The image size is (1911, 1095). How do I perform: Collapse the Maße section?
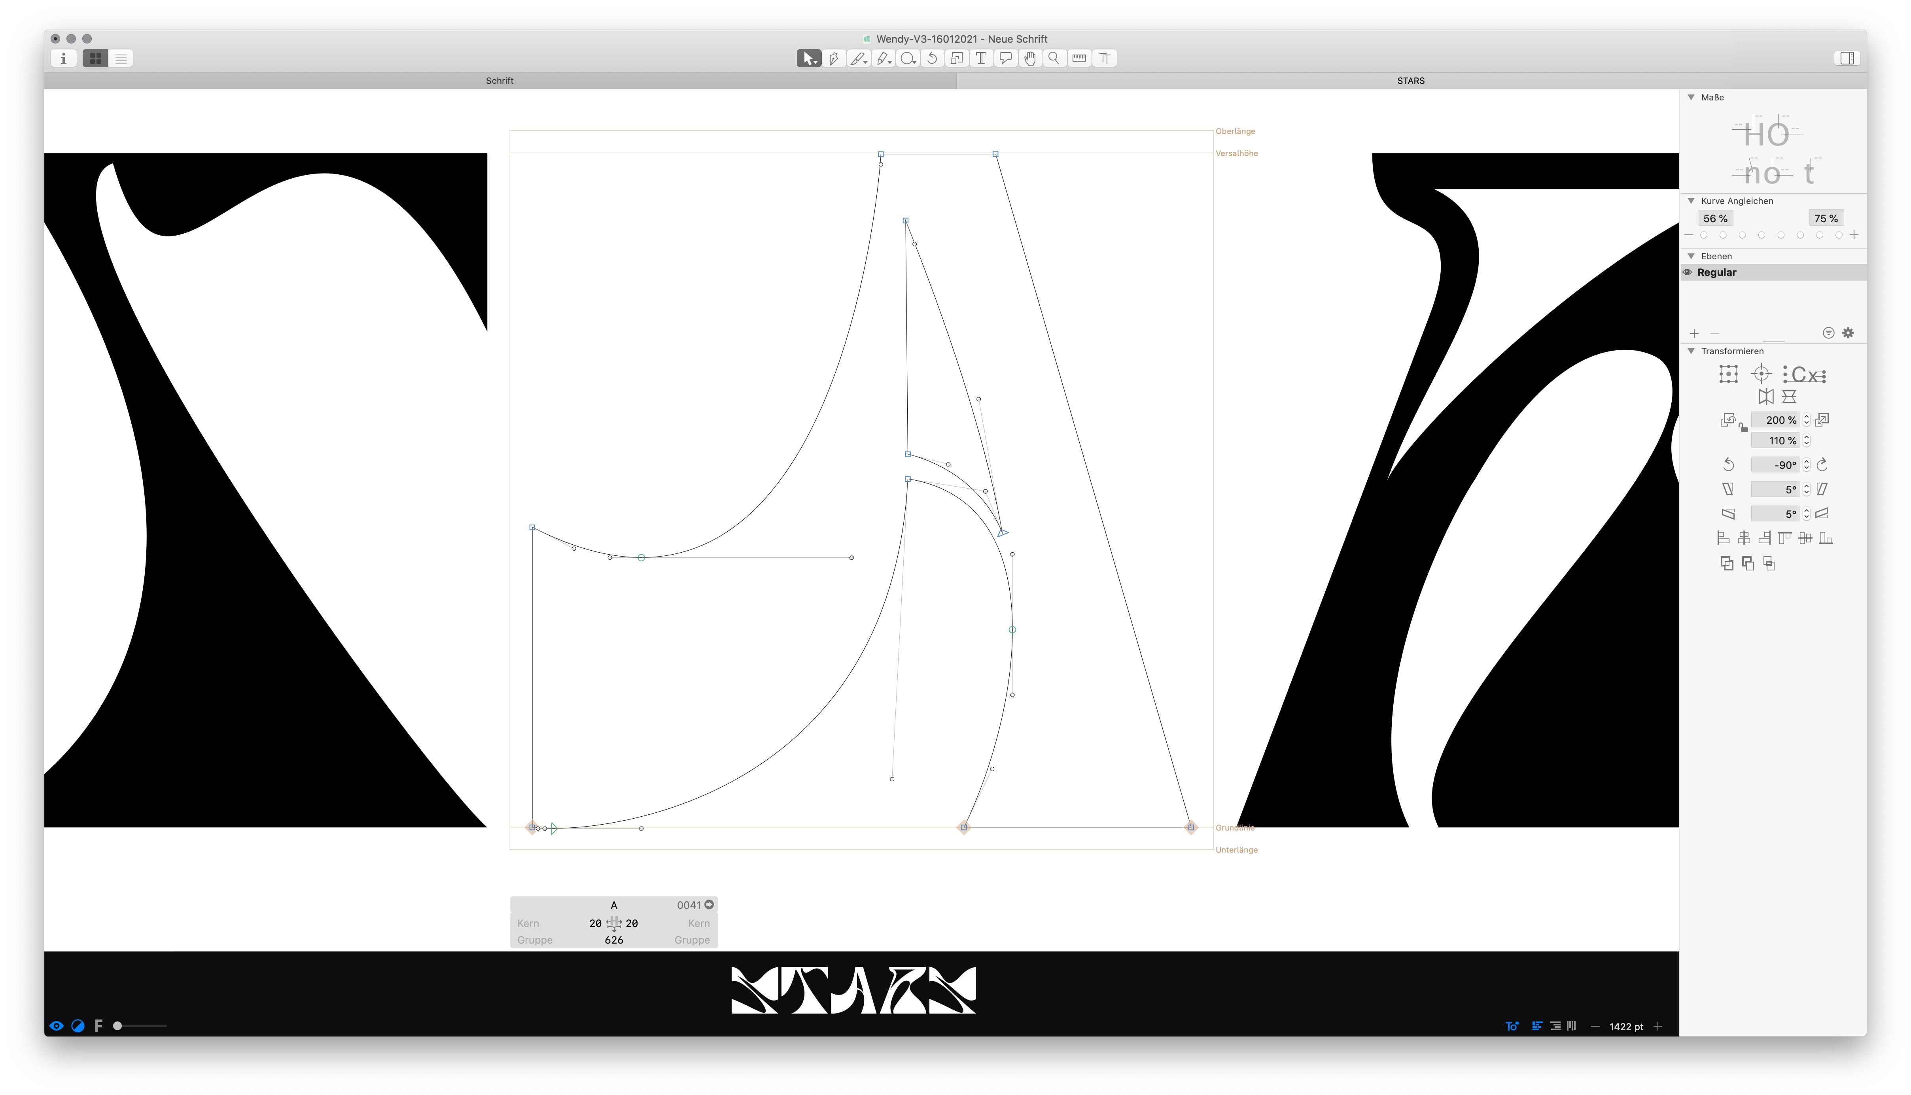pos(1692,97)
